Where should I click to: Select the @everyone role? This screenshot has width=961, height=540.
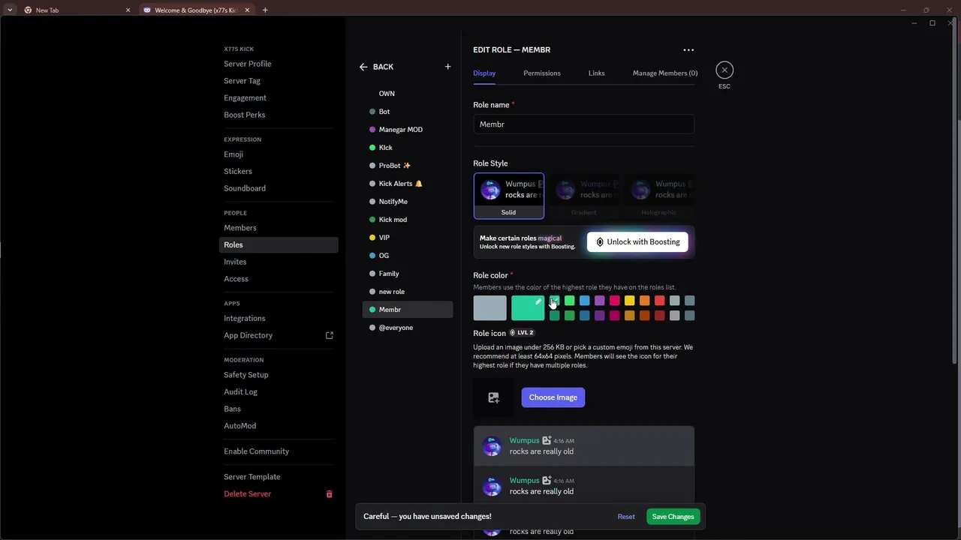tap(408, 328)
